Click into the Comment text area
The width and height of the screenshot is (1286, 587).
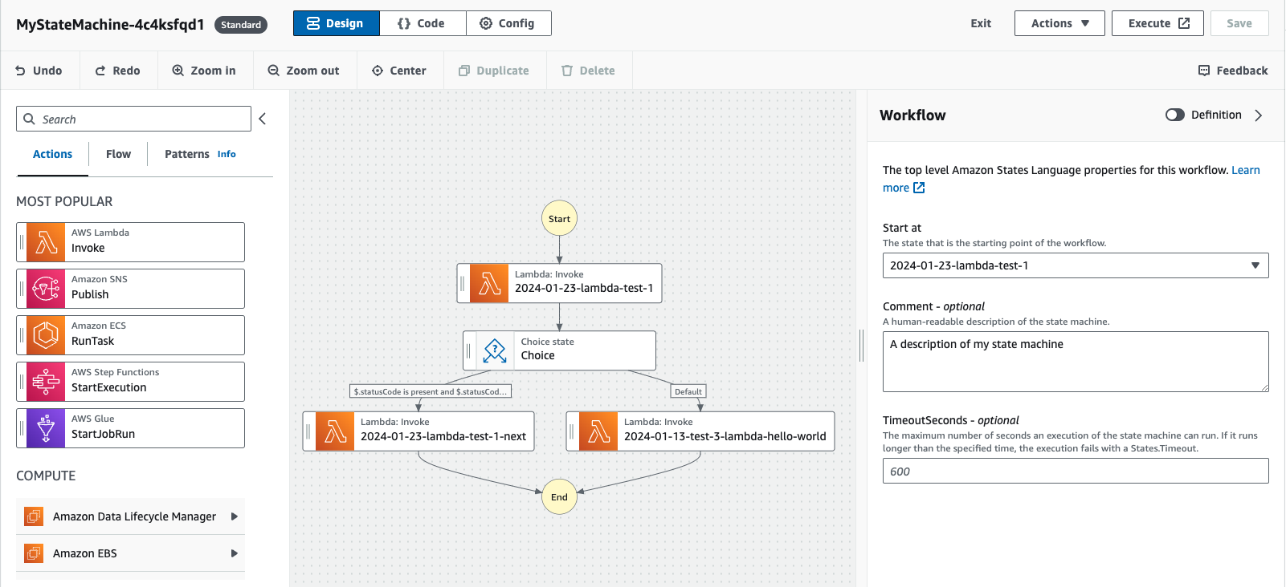[1076, 362]
